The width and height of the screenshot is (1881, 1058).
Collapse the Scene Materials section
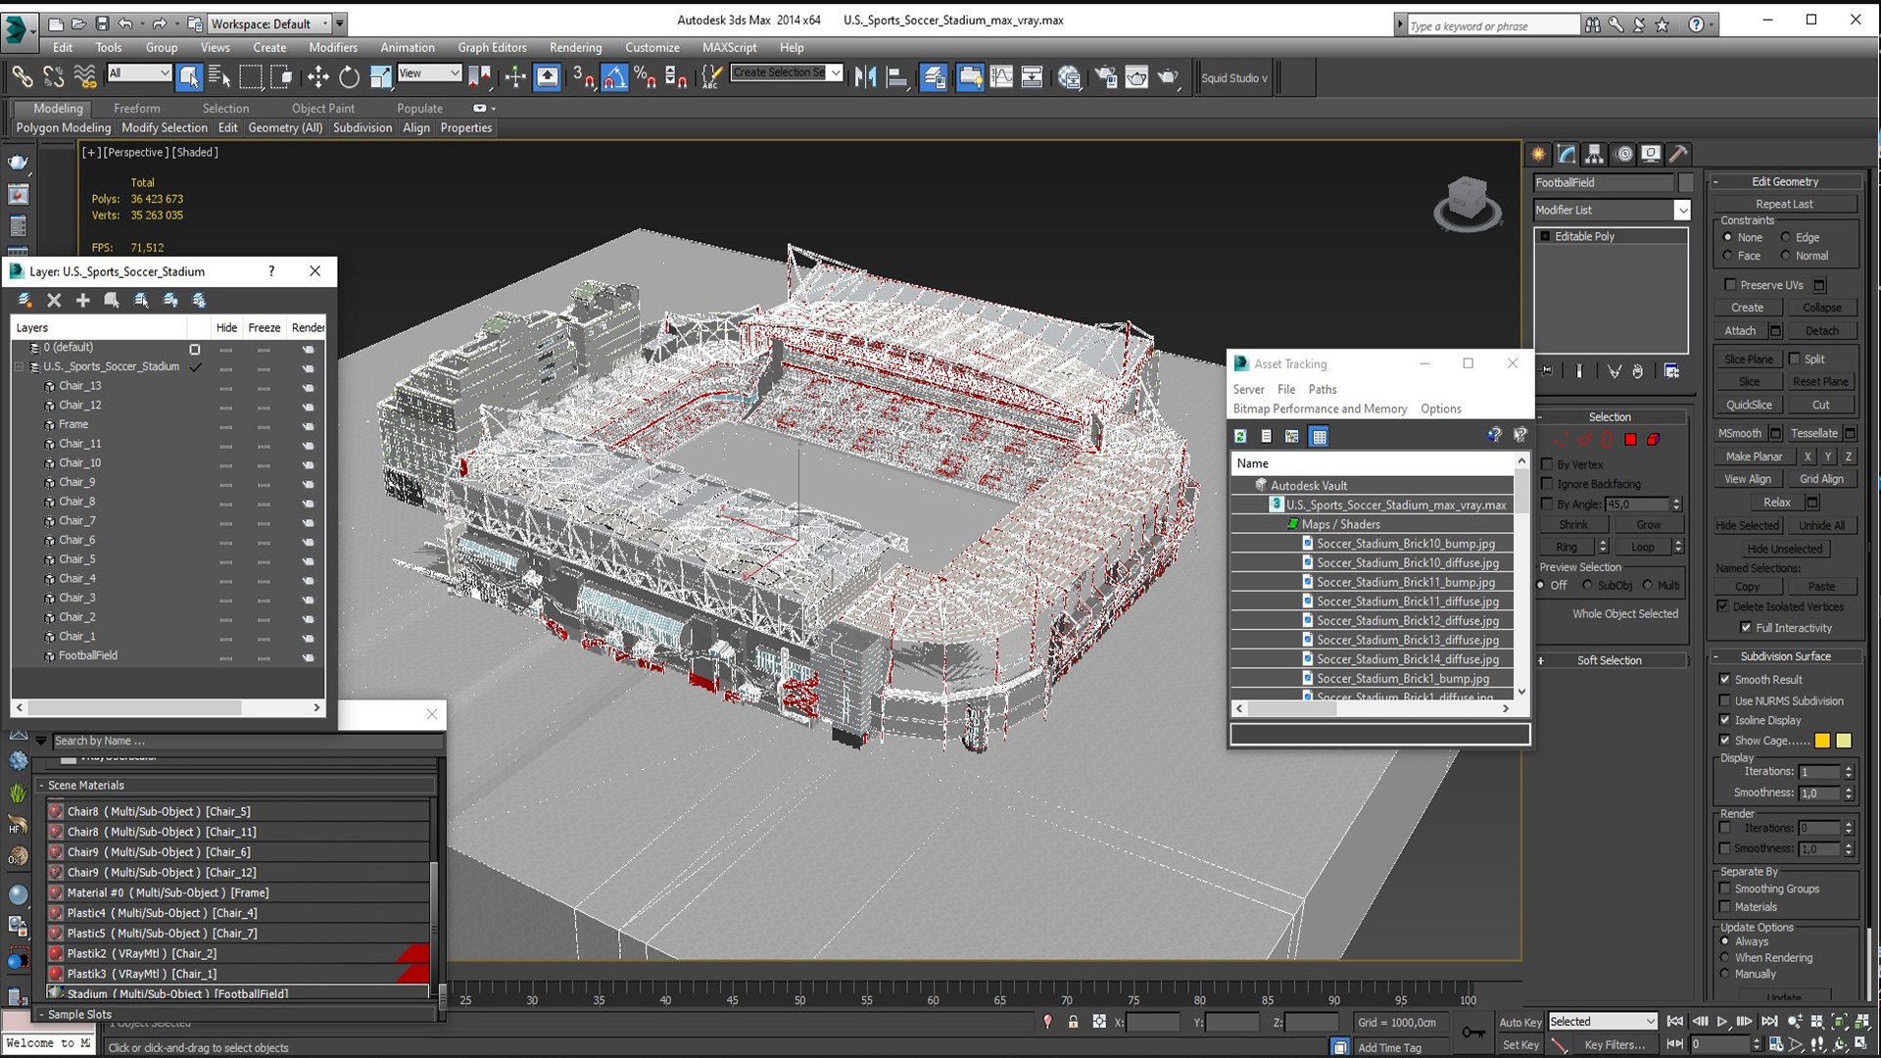(42, 785)
